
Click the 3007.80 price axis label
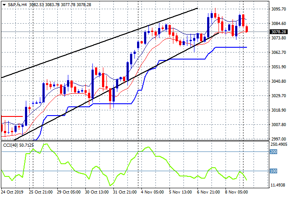[x=278, y=125]
